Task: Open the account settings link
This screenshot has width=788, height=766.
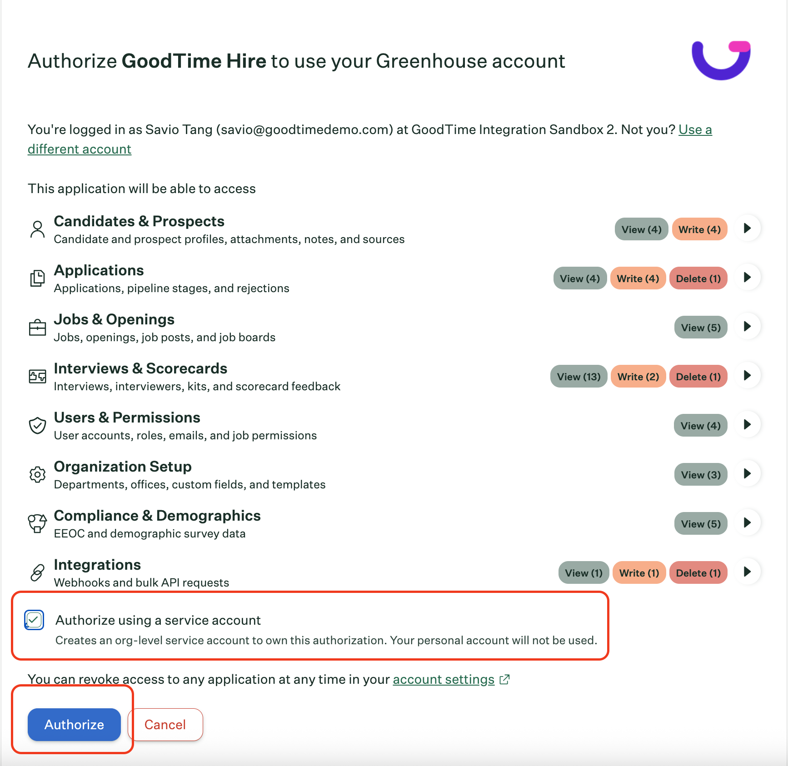Action: [444, 679]
